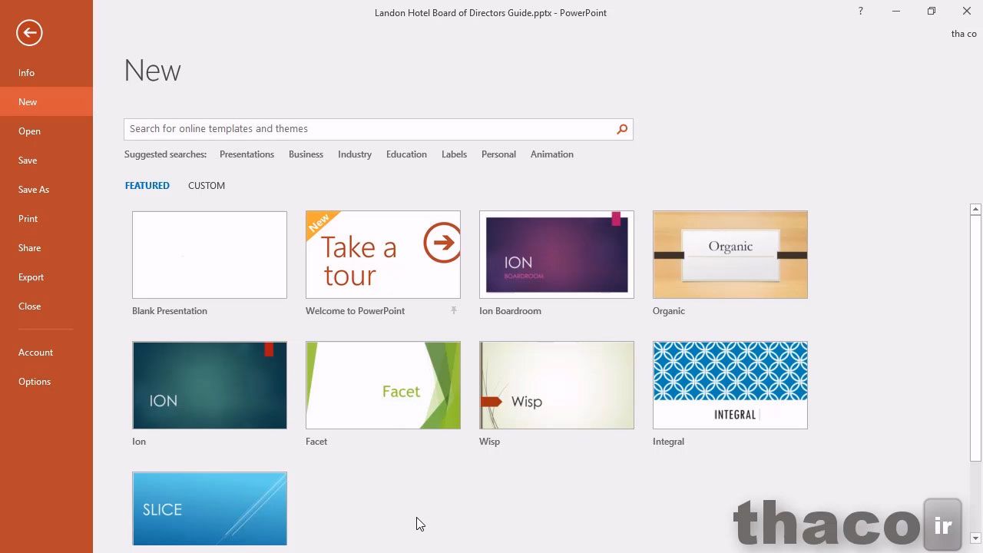The width and height of the screenshot is (983, 553).
Task: Open the Share page
Action: (x=46, y=248)
